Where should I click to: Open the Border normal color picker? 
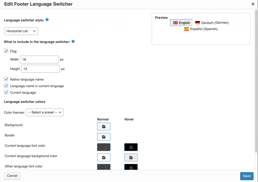pyautogui.click(x=104, y=137)
